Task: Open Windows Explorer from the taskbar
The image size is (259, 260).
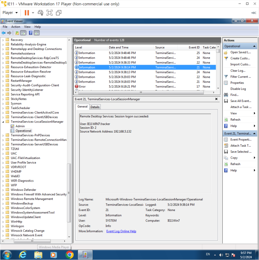Action: point(38,255)
